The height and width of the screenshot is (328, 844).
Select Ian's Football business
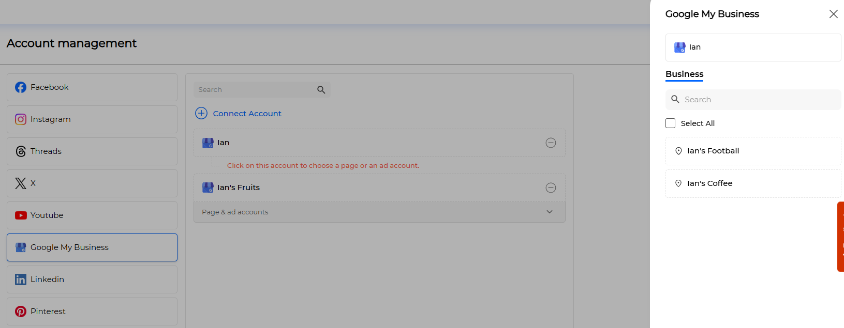pyautogui.click(x=753, y=151)
